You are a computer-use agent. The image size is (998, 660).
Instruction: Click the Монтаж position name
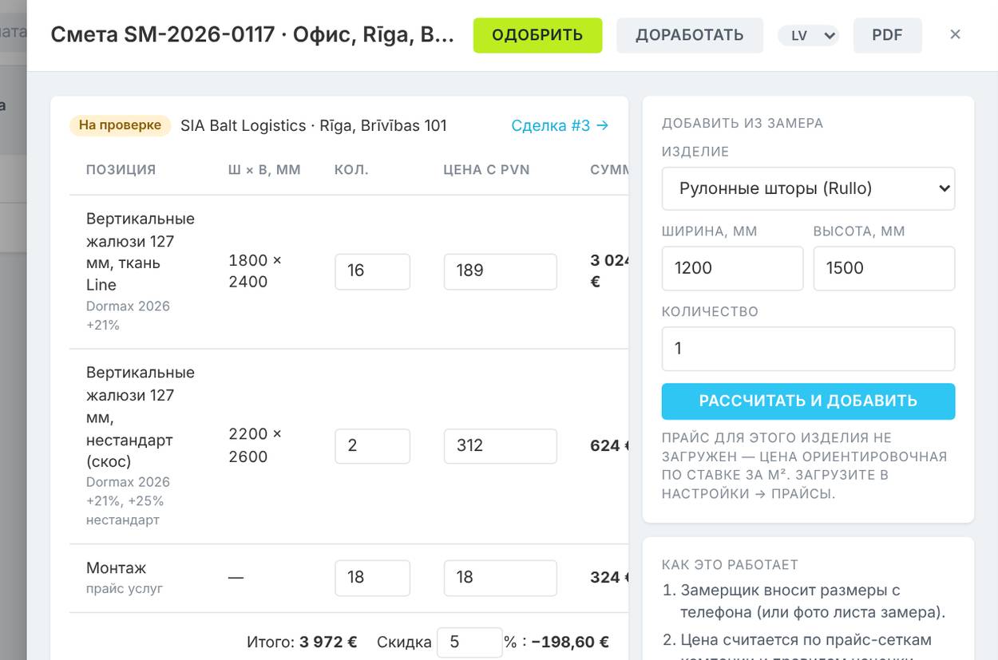pyautogui.click(x=117, y=567)
